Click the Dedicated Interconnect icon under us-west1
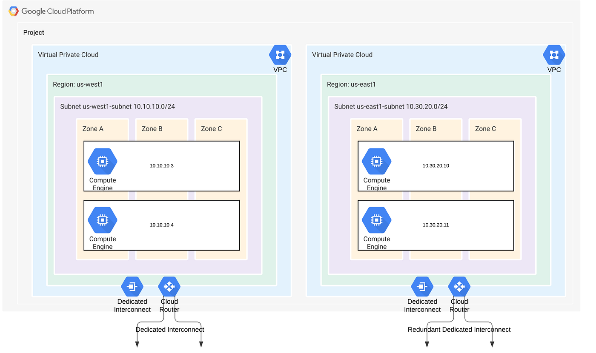 [132, 286]
